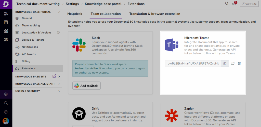Click the top bar search magnifier
Screen dimensions: 261x127
point(227,4)
